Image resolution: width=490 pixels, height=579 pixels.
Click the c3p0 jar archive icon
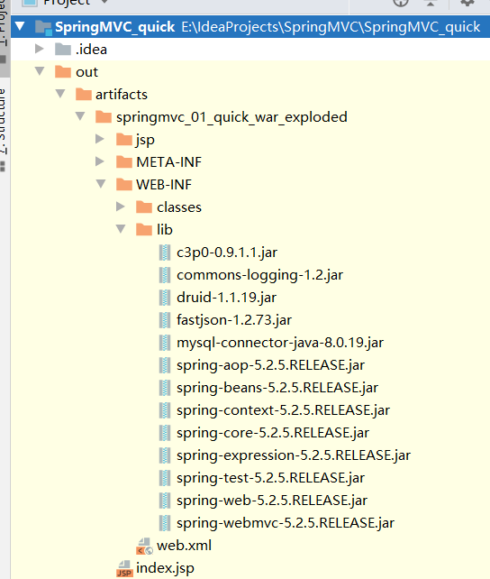pos(165,253)
